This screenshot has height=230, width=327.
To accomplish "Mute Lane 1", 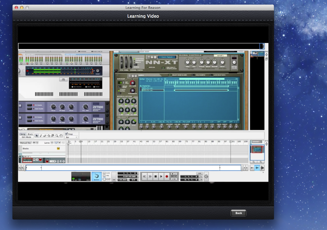I will (x=58, y=161).
